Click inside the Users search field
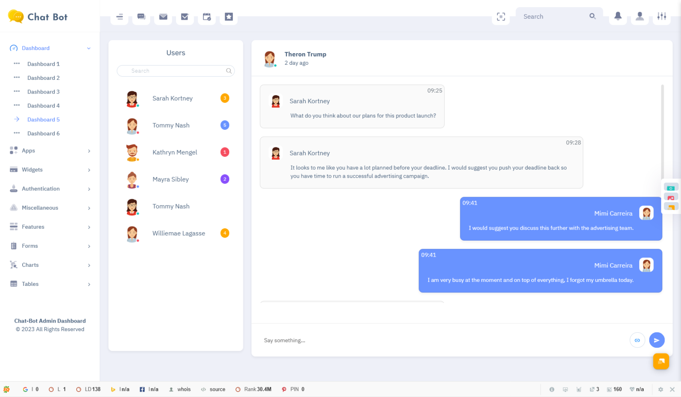Image resolution: width=681 pixels, height=397 pixels. [176, 71]
